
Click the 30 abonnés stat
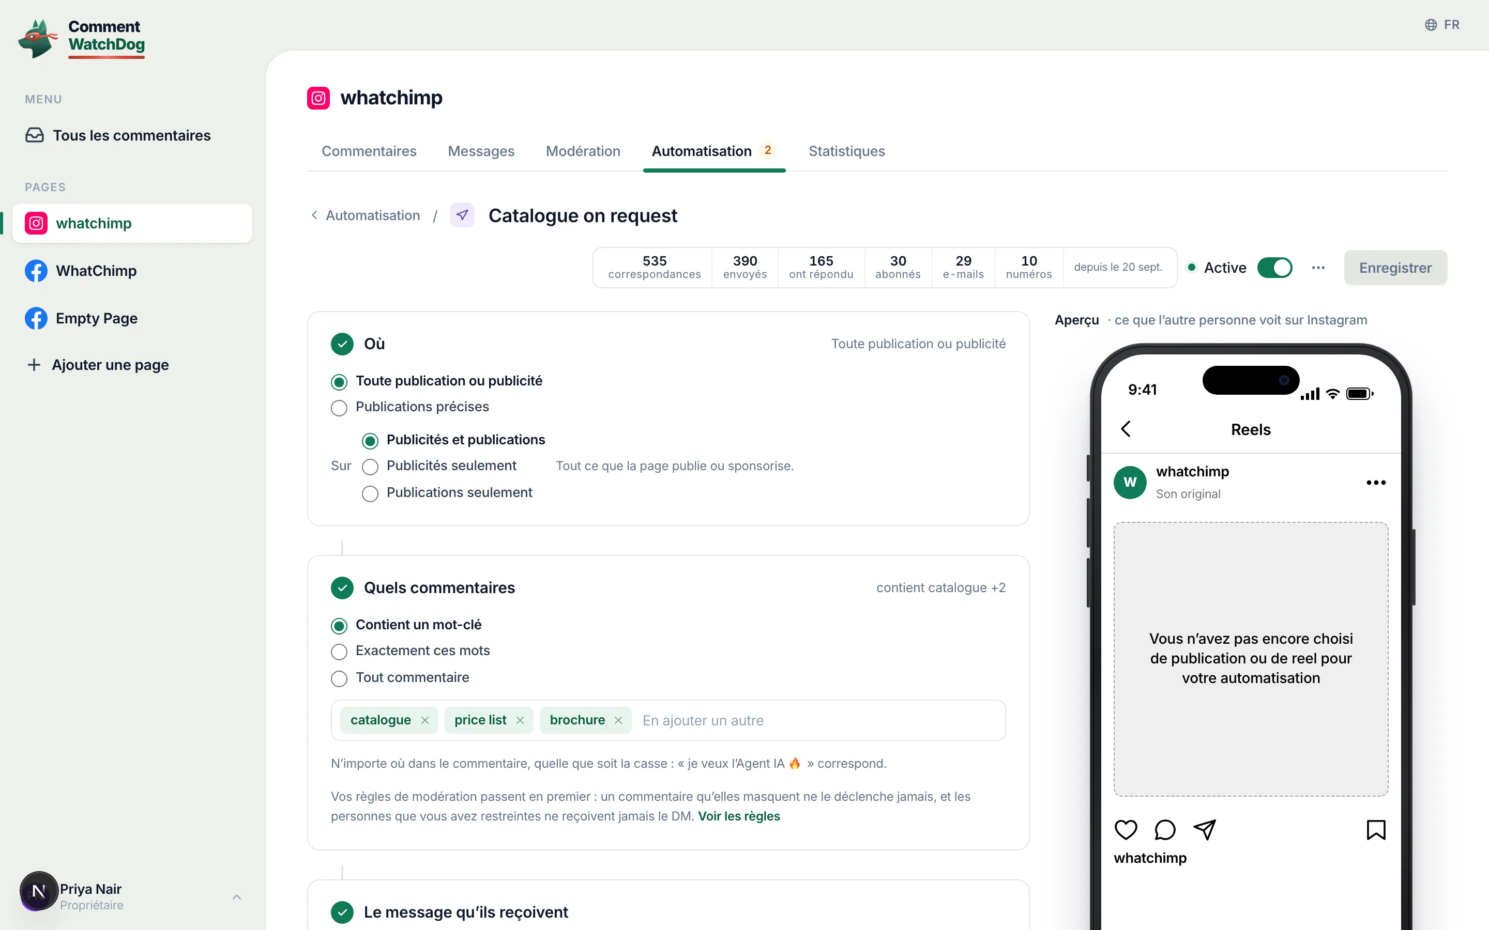[x=898, y=268]
